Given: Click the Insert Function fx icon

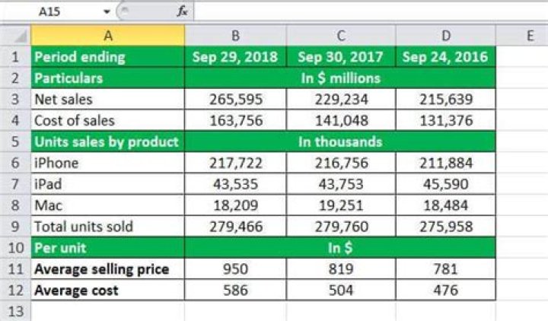Looking at the screenshot, I should pos(182,11).
